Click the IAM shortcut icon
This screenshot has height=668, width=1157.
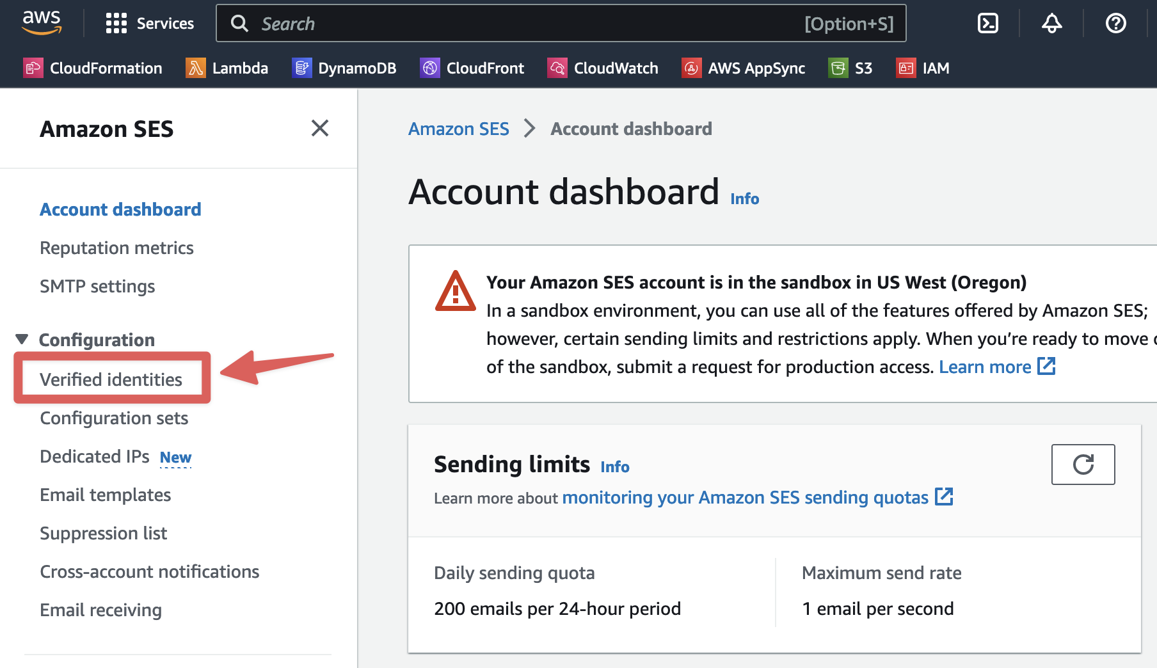906,68
